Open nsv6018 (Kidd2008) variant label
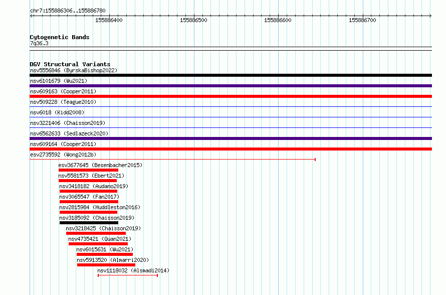This screenshot has width=446, height=295. point(57,112)
